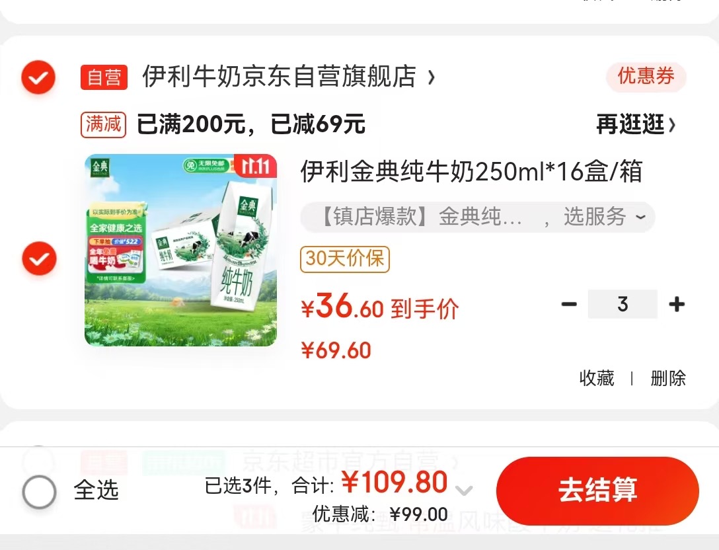
Task: Open the 金典纯牛奶 product thumbnail
Action: tap(180, 250)
